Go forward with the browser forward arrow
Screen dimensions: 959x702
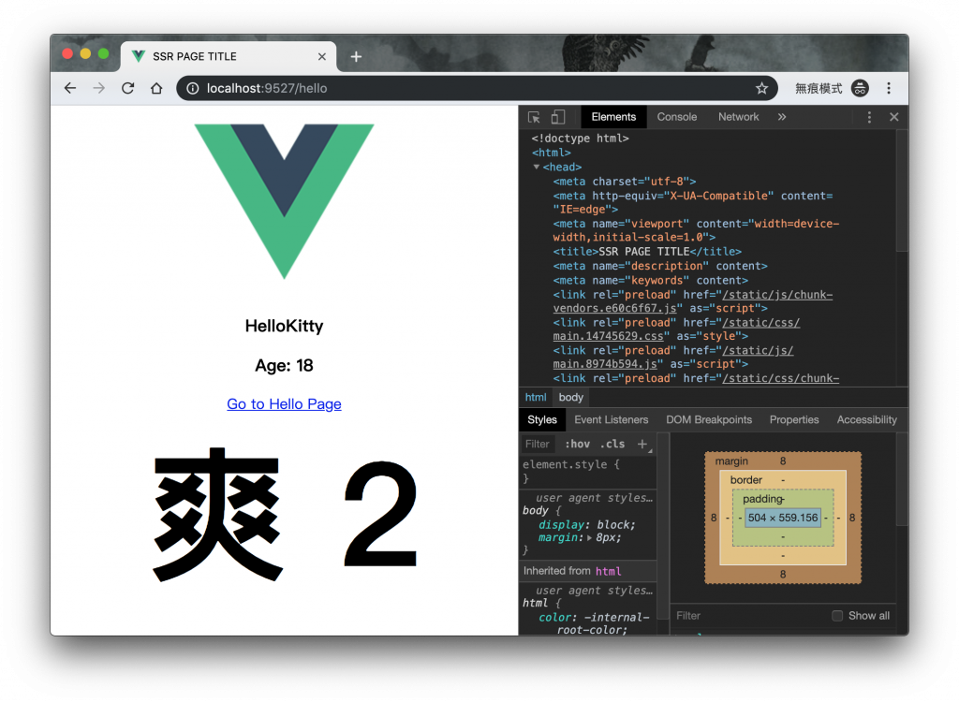click(98, 89)
